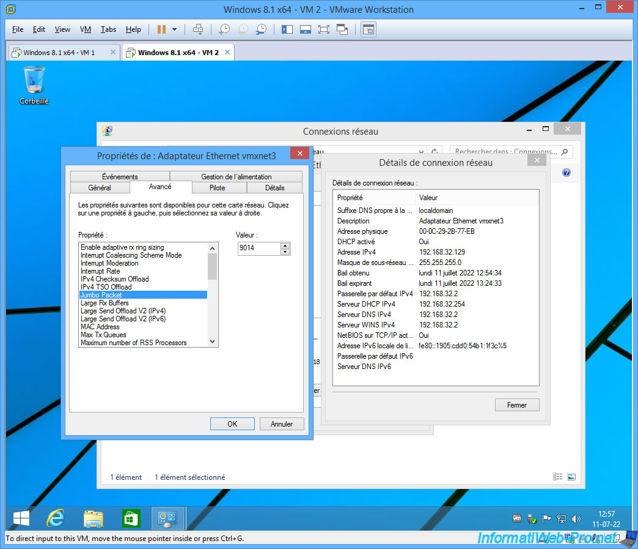Select Large Send Offload V2 (IPv4)
The image size is (638, 549).
point(143,311)
